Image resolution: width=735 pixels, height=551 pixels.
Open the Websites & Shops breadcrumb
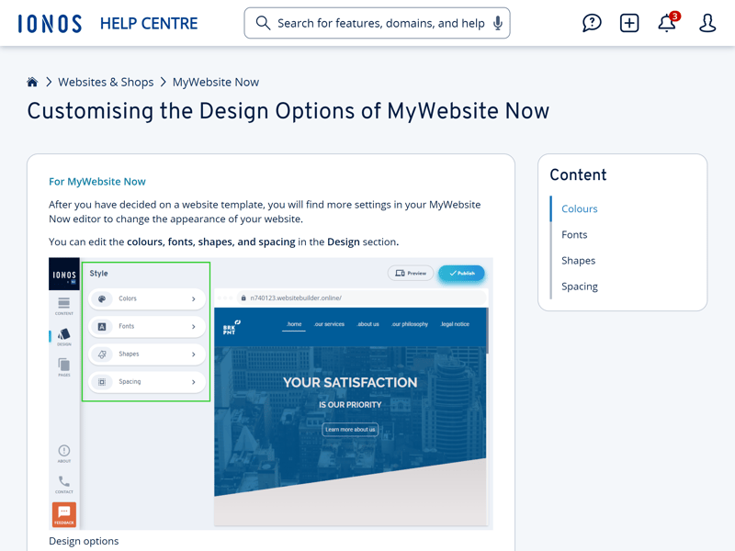[106, 82]
